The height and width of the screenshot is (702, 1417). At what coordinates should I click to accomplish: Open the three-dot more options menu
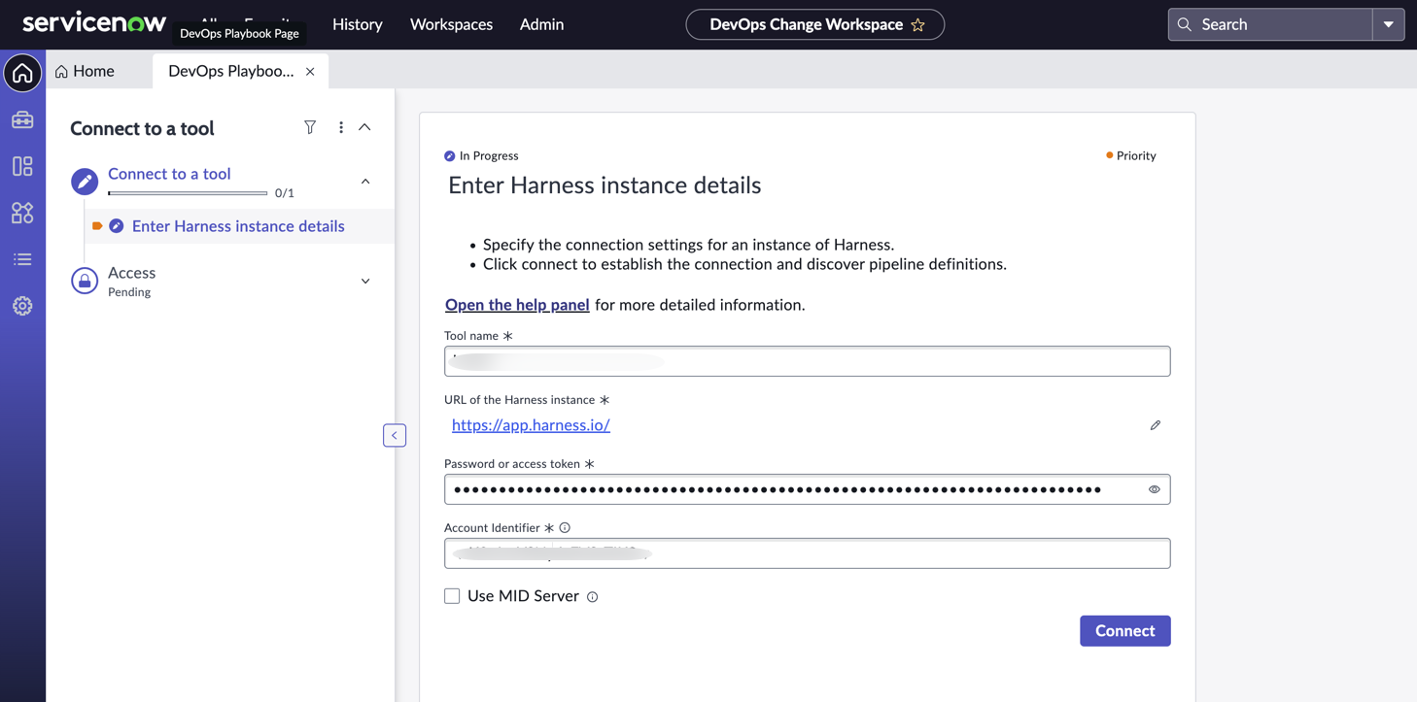[341, 127]
